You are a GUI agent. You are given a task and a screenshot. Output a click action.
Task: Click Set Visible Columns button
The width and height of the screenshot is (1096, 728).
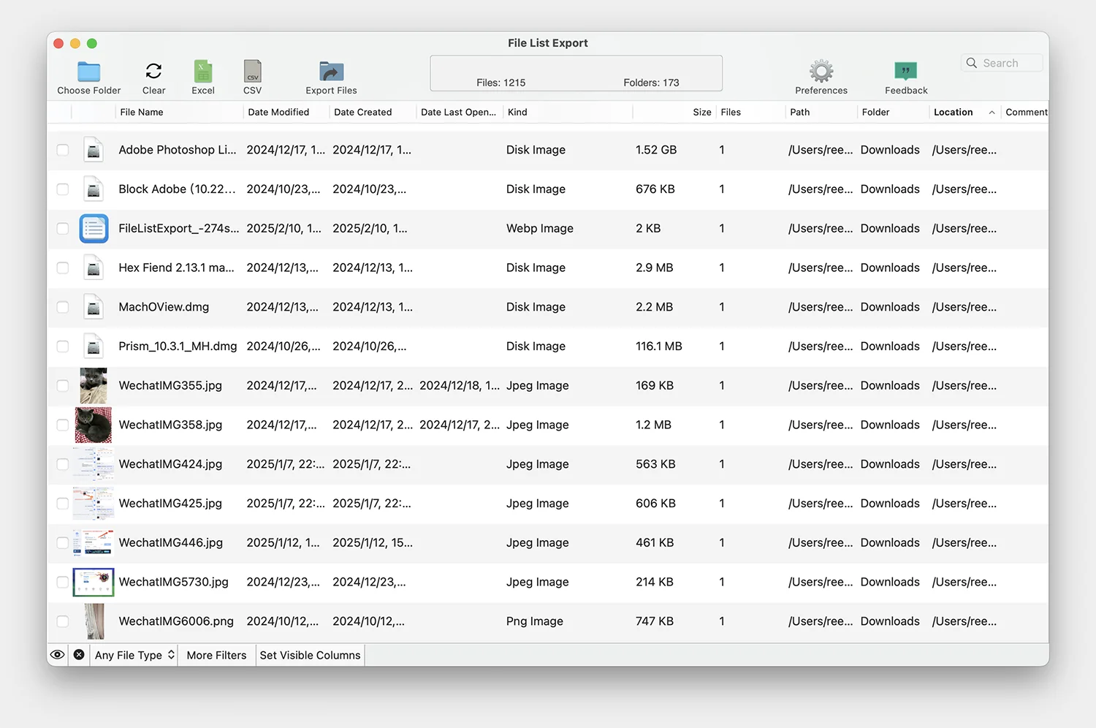tap(310, 655)
